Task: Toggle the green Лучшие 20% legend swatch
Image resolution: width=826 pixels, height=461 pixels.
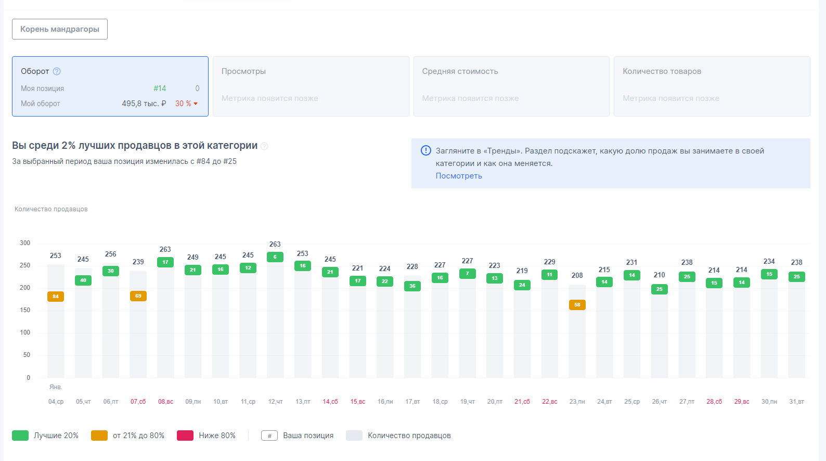Action: (20, 436)
